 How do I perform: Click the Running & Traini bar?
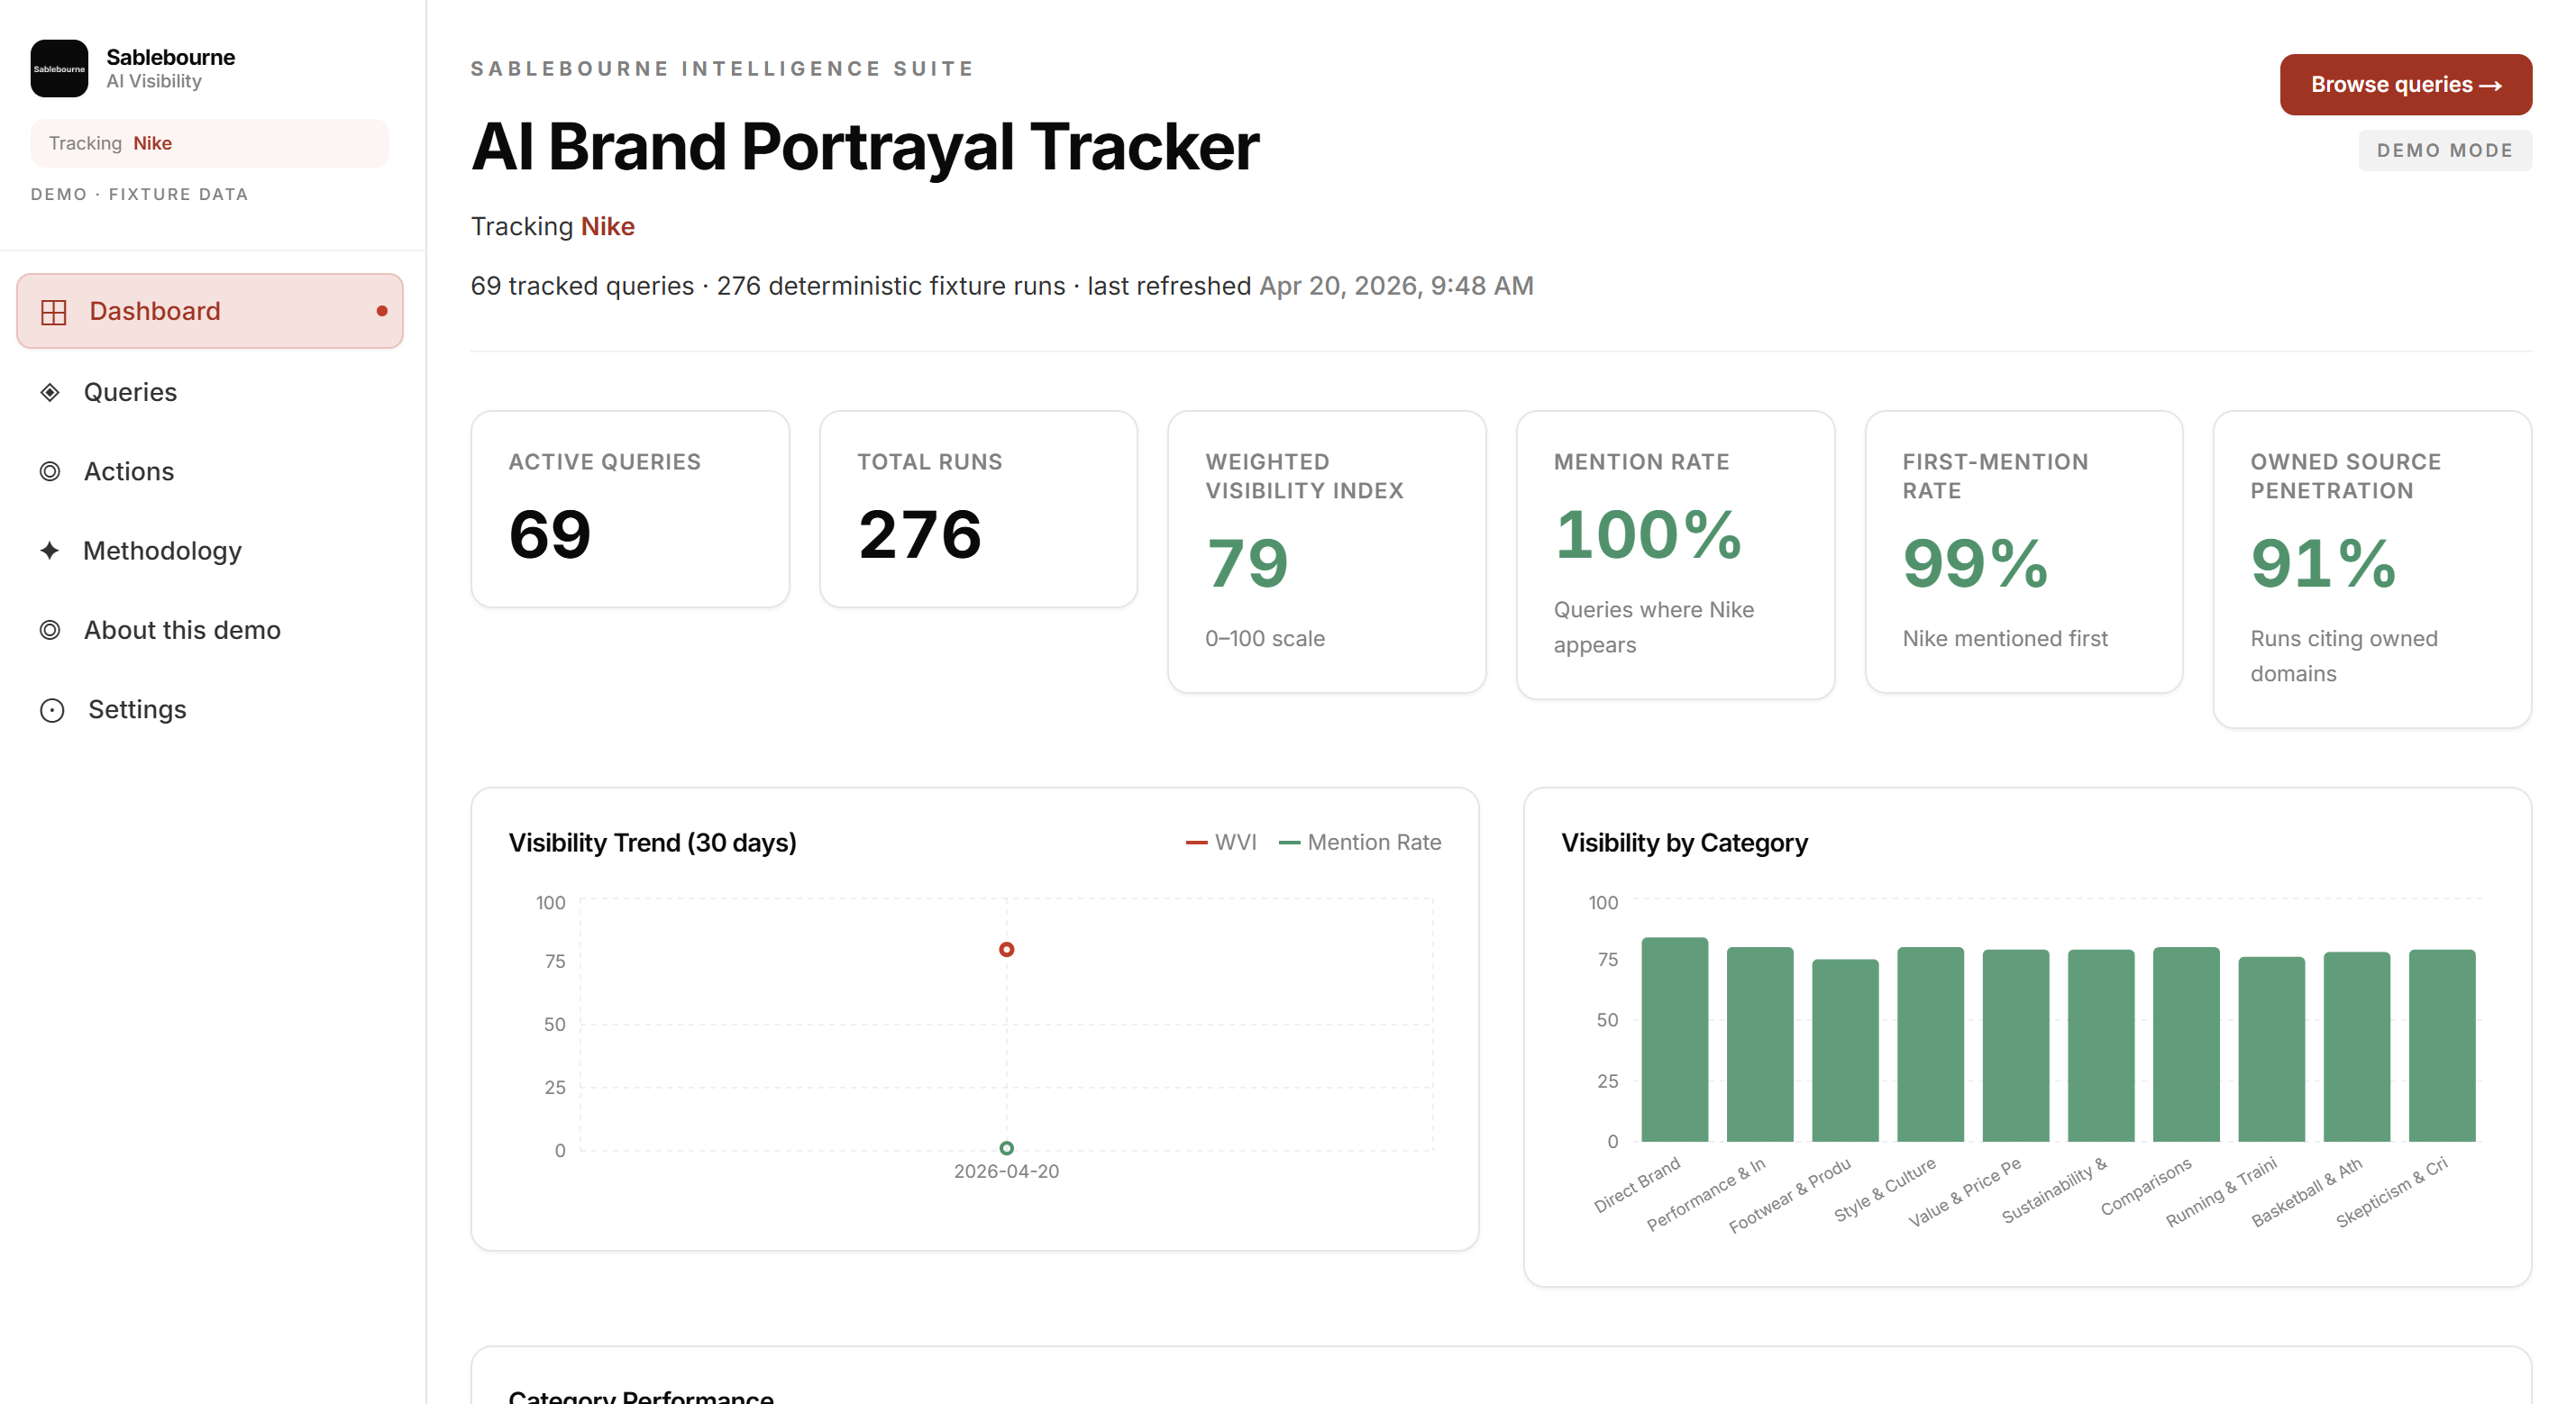pyautogui.click(x=2271, y=1049)
